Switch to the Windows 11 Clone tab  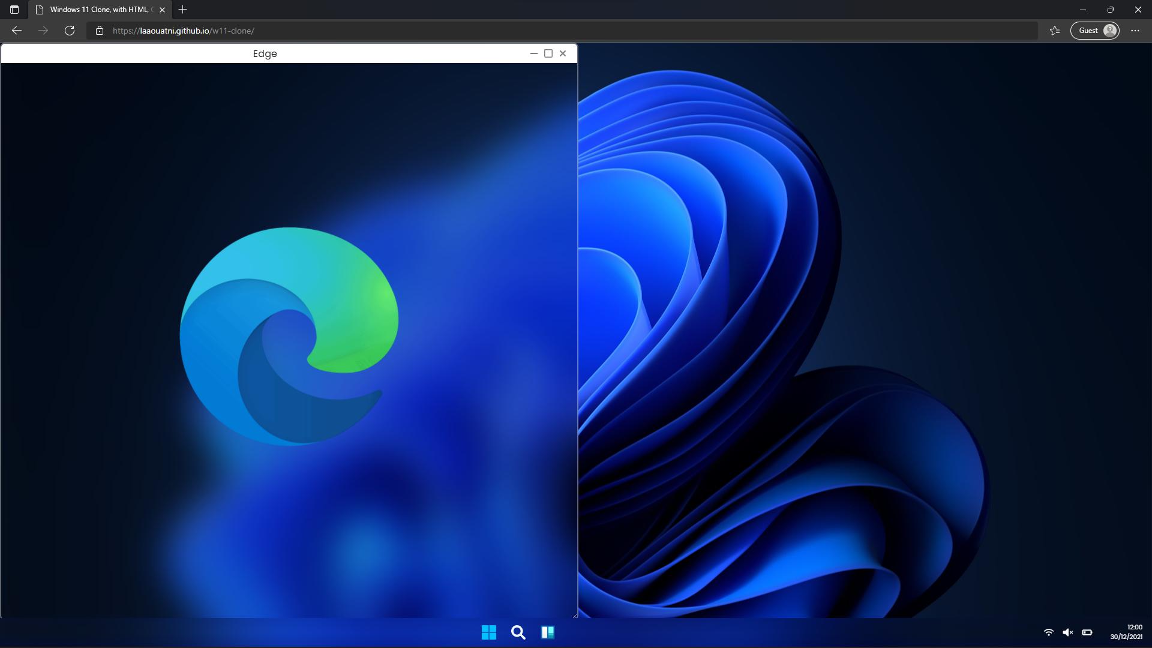point(96,10)
